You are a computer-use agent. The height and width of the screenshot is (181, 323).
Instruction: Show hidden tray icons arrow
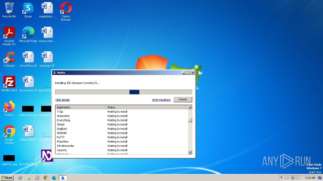coord(281,177)
